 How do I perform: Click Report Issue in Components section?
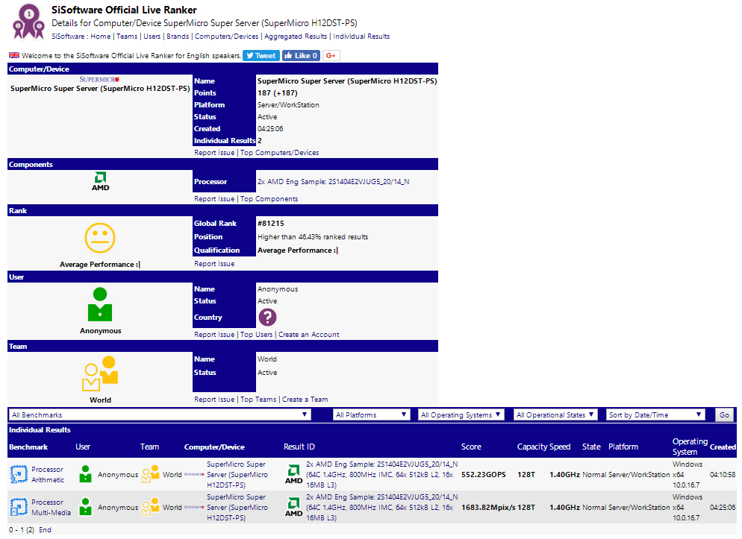pos(214,199)
